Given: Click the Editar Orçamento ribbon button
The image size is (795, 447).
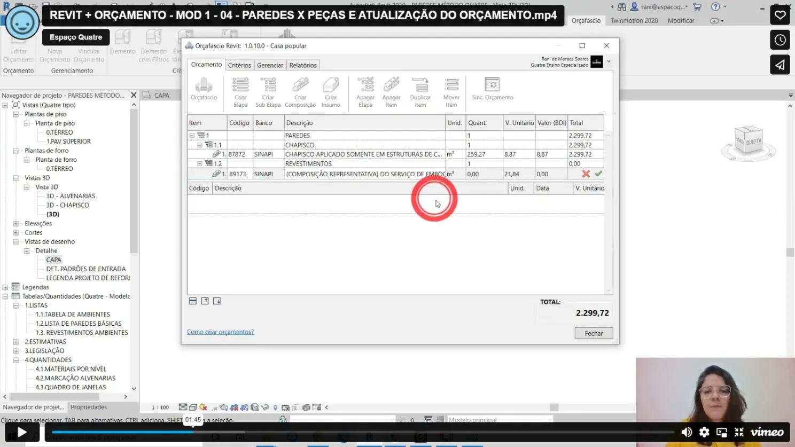Looking at the screenshot, I should 18,46.
